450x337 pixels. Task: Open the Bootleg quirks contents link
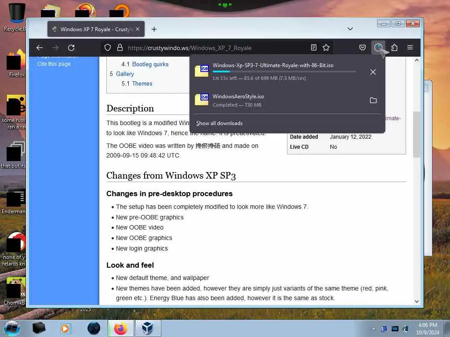[150, 64]
